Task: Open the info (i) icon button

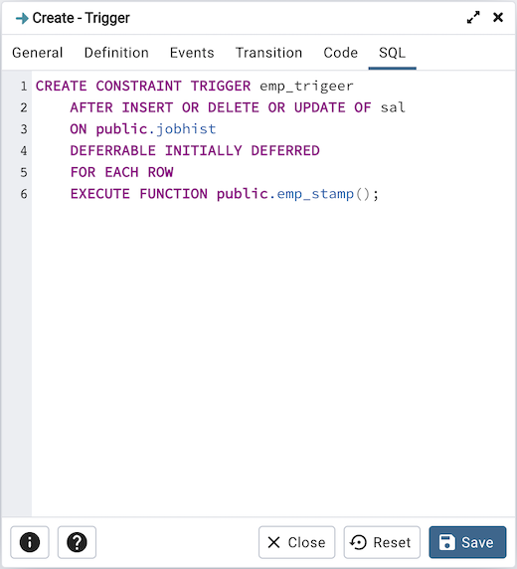Action: [30, 542]
